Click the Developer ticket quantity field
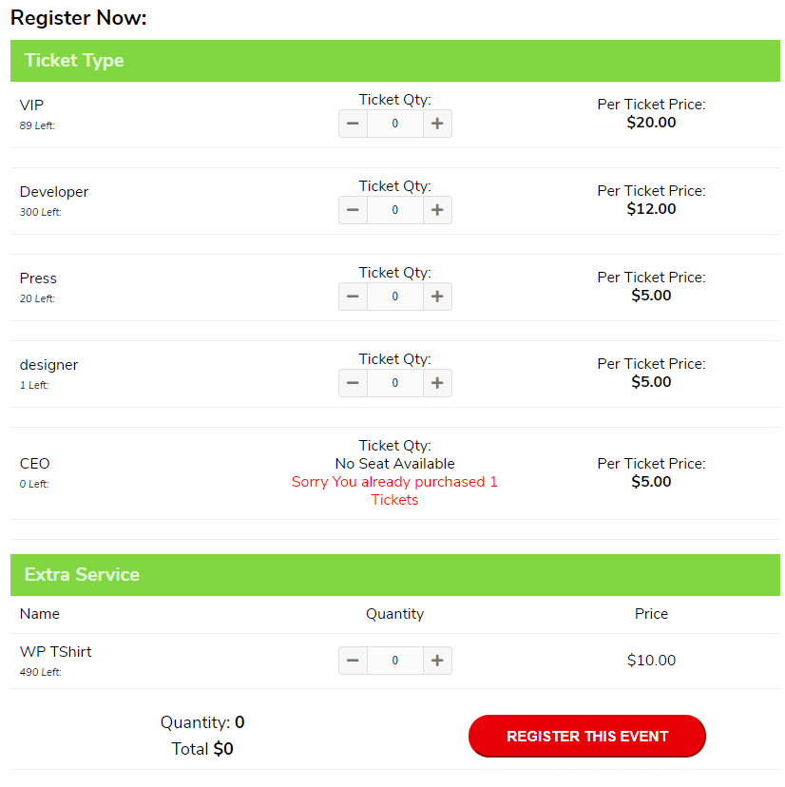Viewport: 785px width, 787px height. (x=395, y=210)
